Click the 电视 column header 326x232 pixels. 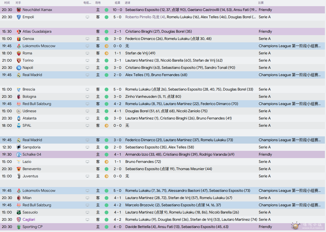click(x=87, y=3)
